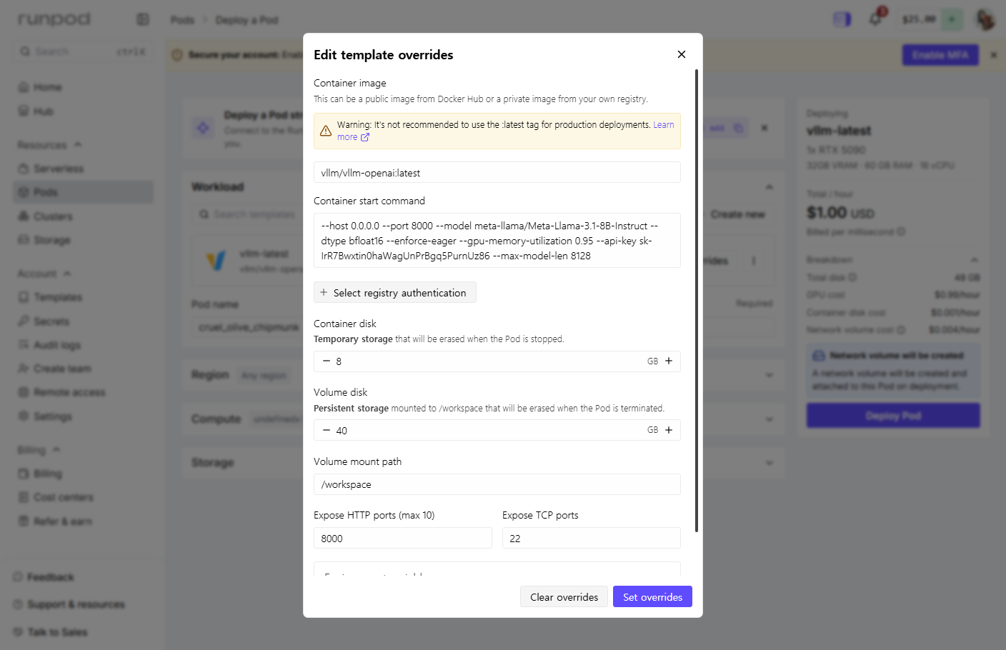
Task: Click the Expose TCP ports field
Action: tap(592, 539)
